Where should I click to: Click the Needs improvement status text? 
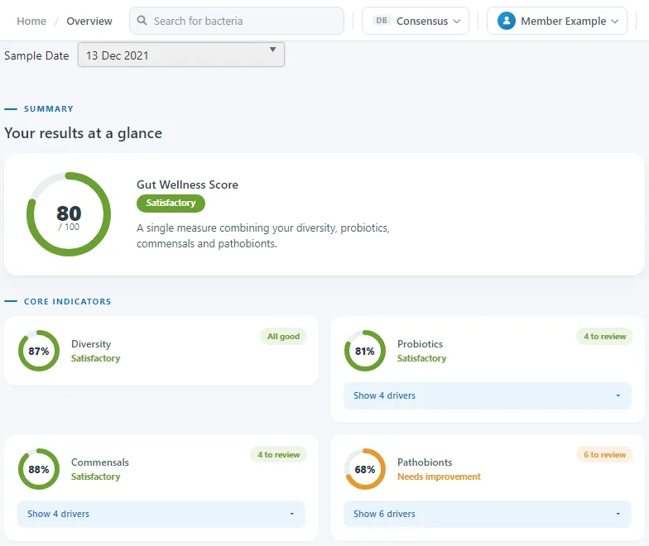[439, 477]
